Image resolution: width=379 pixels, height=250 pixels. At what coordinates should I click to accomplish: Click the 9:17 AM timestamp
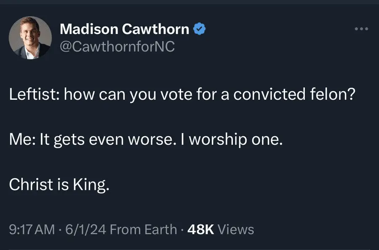32,229
